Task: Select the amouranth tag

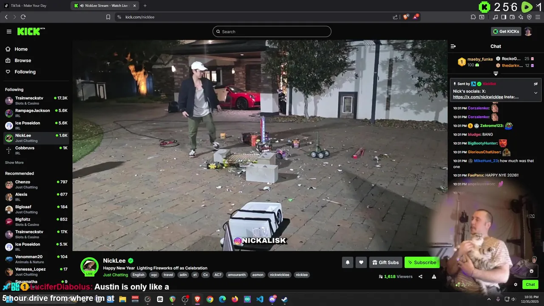Action: [x=237, y=275]
